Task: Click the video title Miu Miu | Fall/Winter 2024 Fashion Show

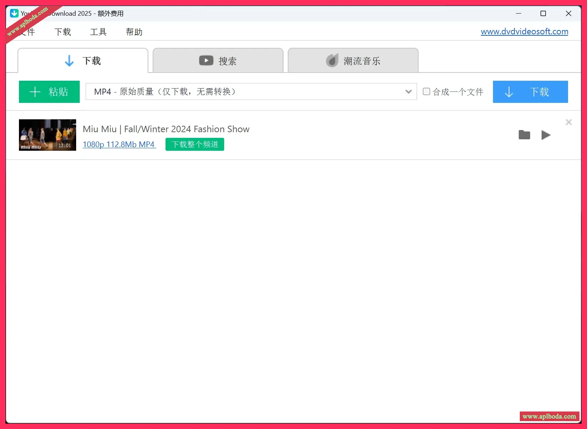Action: [166, 129]
